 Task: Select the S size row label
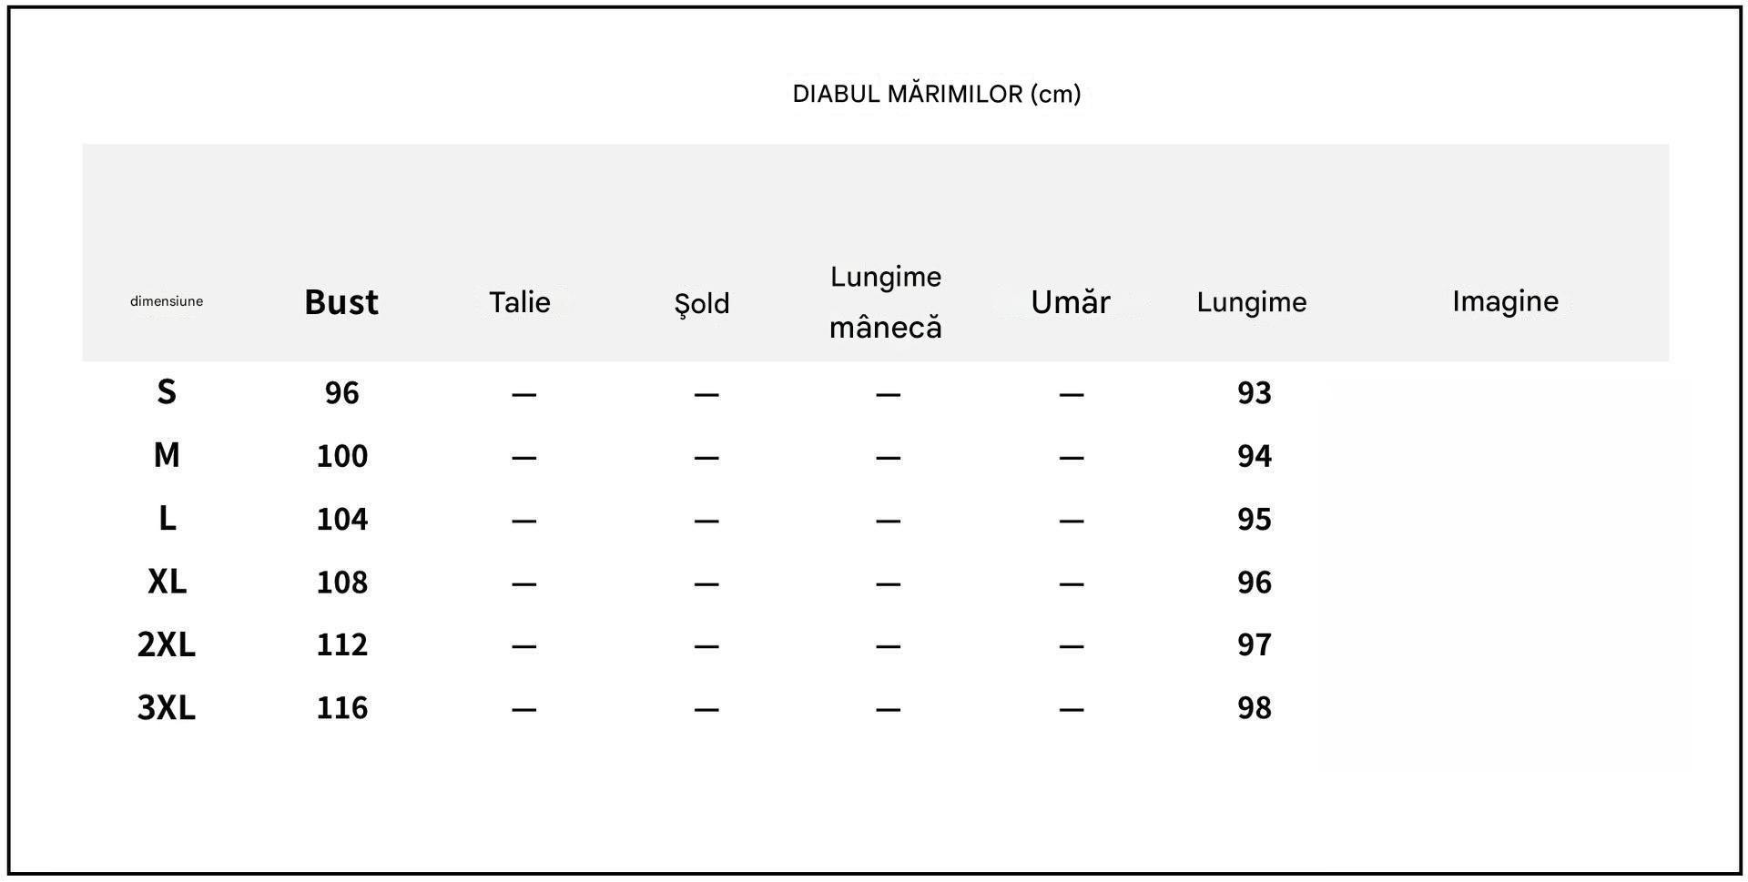[167, 391]
